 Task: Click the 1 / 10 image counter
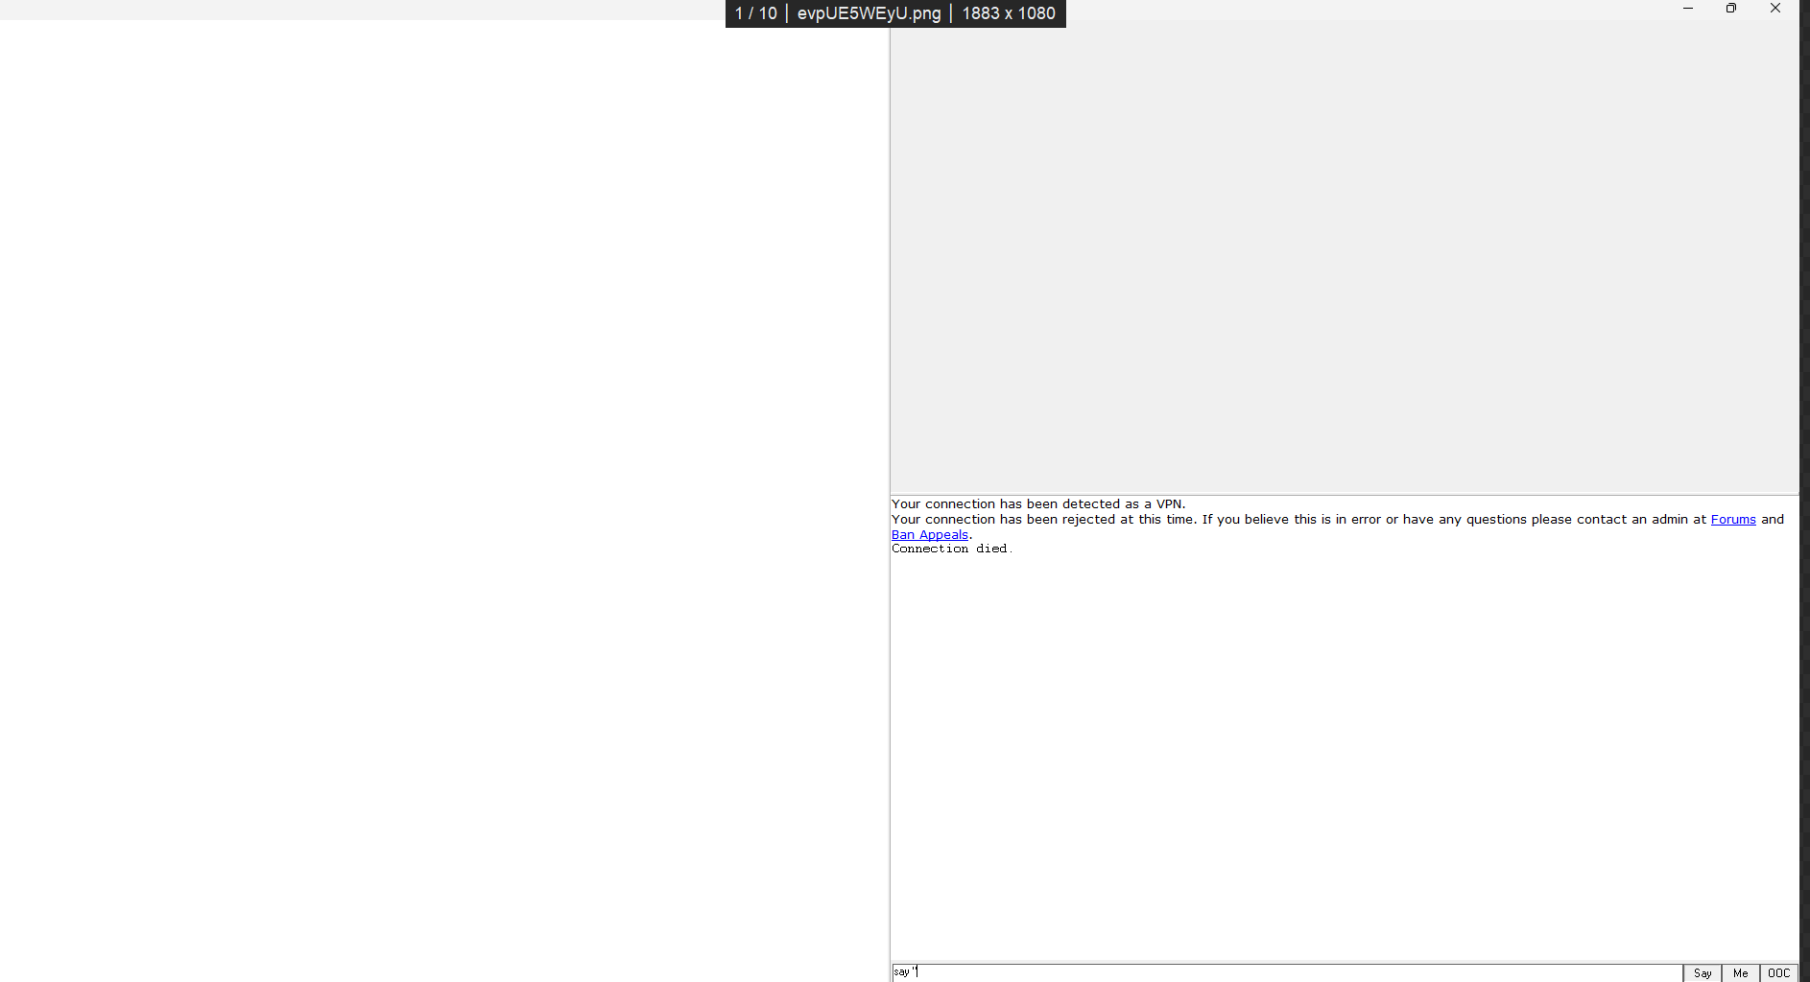point(755,13)
